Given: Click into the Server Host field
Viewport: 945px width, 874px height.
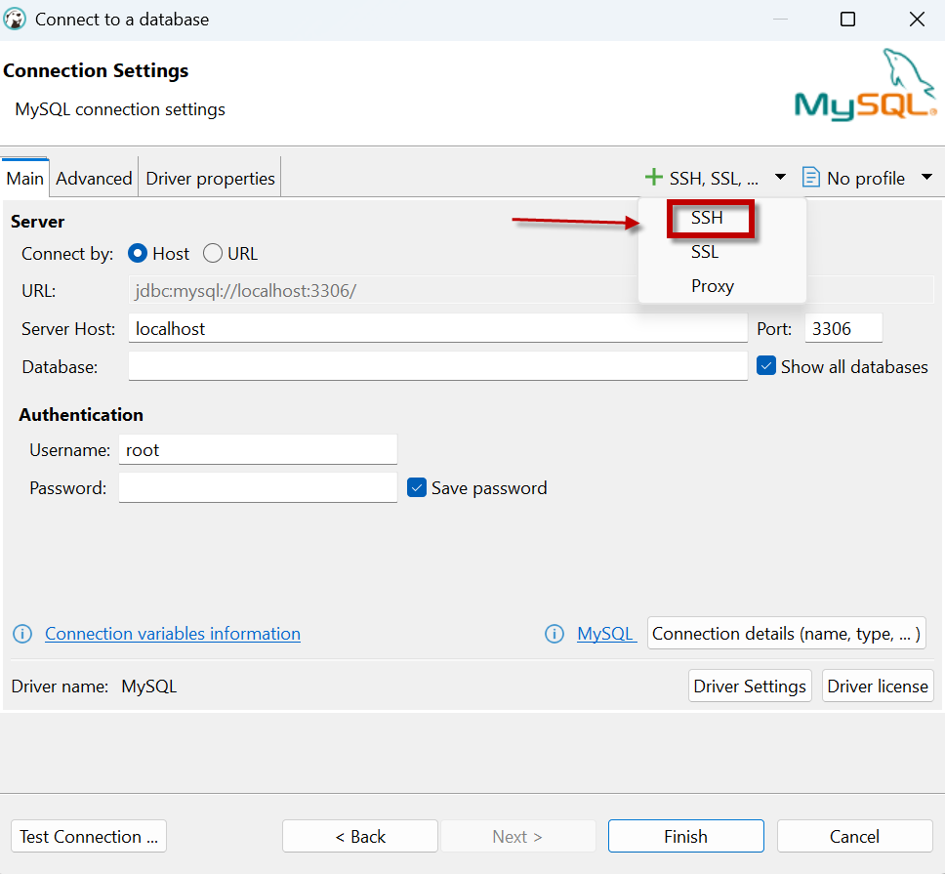Looking at the screenshot, I should click(437, 329).
